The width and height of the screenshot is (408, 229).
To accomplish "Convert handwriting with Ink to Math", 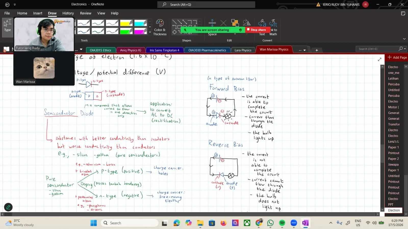I will pos(273,28).
